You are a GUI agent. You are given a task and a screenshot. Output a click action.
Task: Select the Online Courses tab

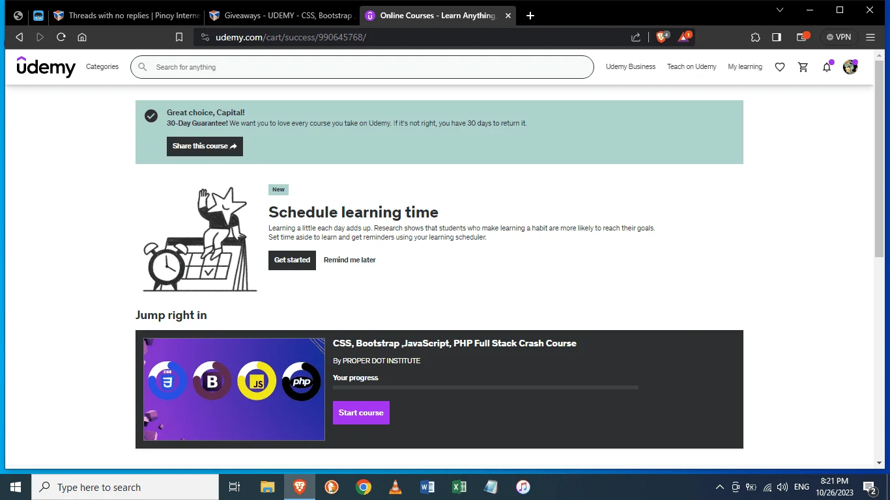pos(438,16)
